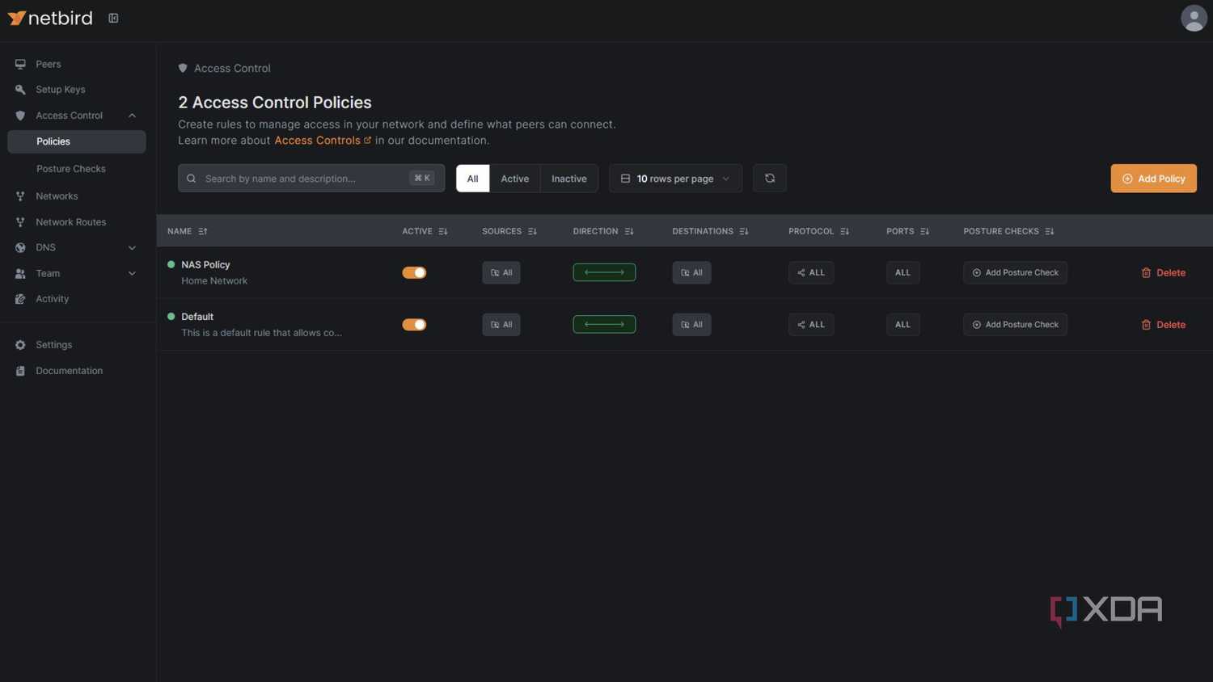Select Policies in the sidebar

(77, 141)
